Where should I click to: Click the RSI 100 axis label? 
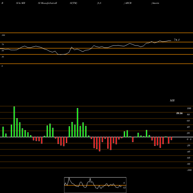click(x=3, y=35)
